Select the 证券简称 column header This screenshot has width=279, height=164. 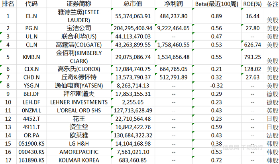pos(79,4)
